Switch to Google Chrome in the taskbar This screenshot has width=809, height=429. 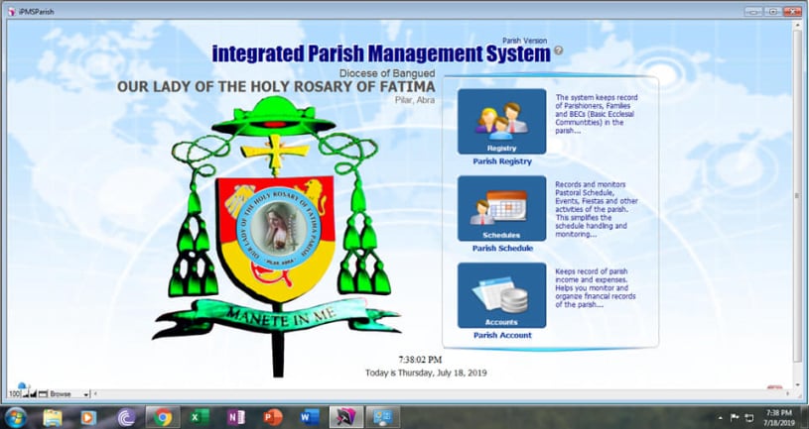point(163,417)
